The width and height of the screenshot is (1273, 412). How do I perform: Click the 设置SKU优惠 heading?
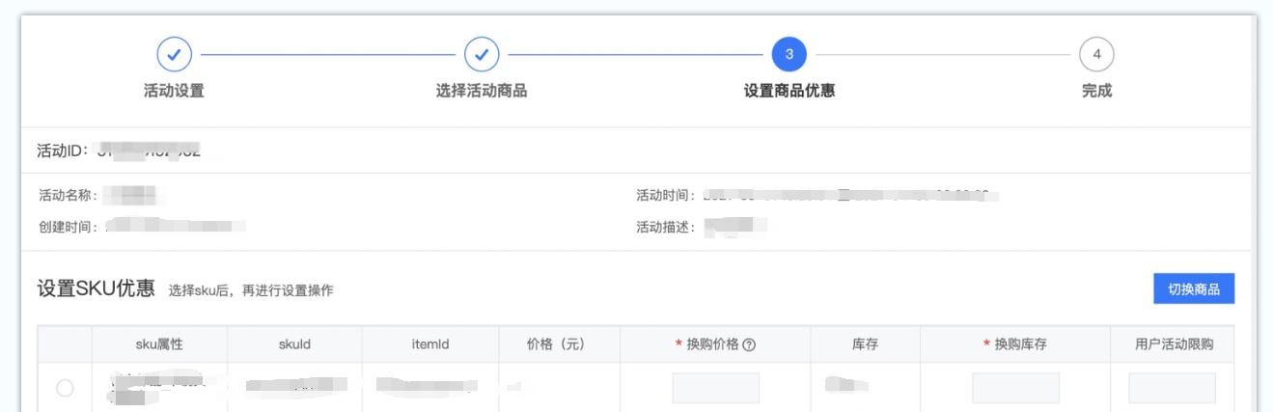pyautogui.click(x=95, y=289)
